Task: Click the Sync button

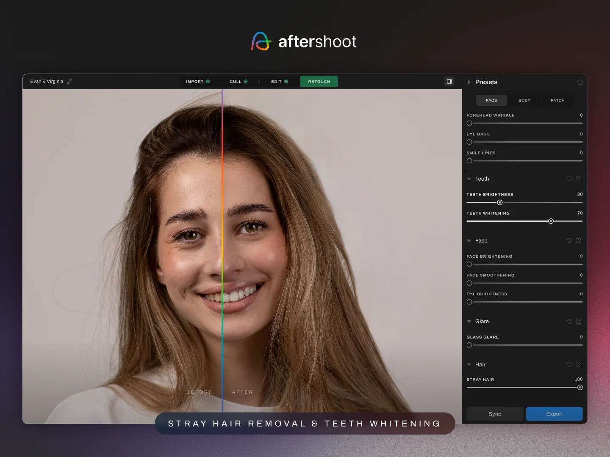Action: [494, 414]
